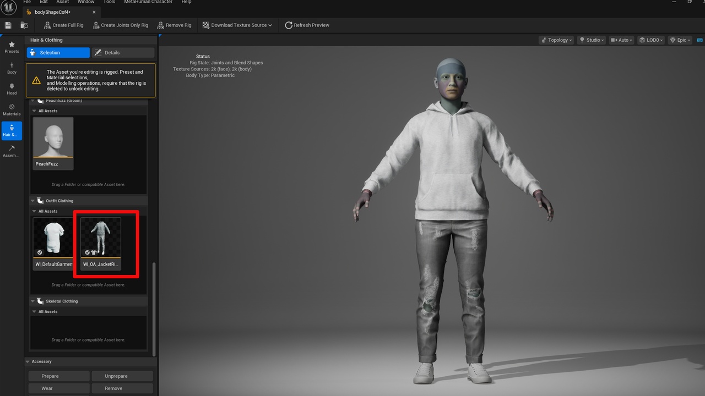
Task: Open the Tools menu
Action: (x=110, y=2)
